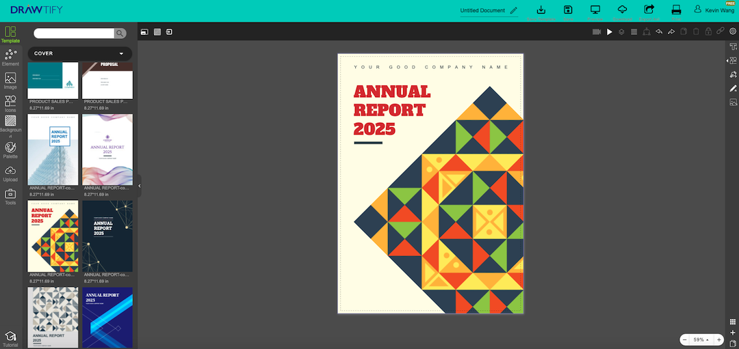739x349 pixels.
Task: Open the Image panel
Action: pos(10,81)
